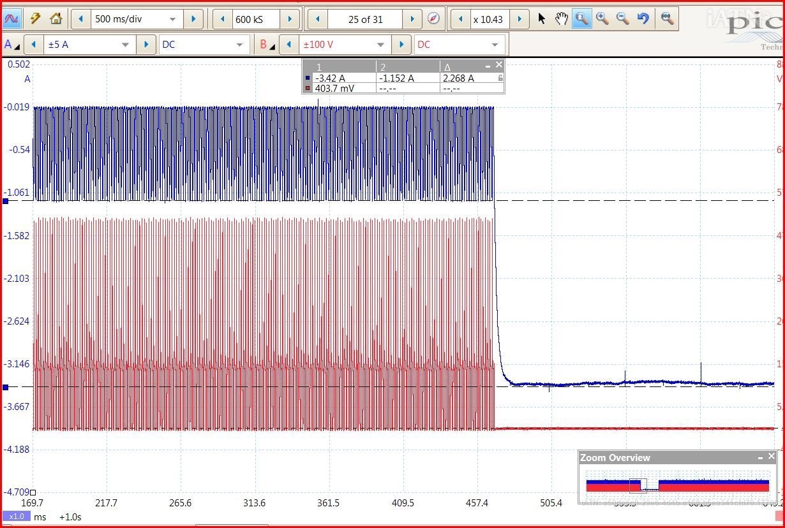Close the Zoom Overview panel

772,457
